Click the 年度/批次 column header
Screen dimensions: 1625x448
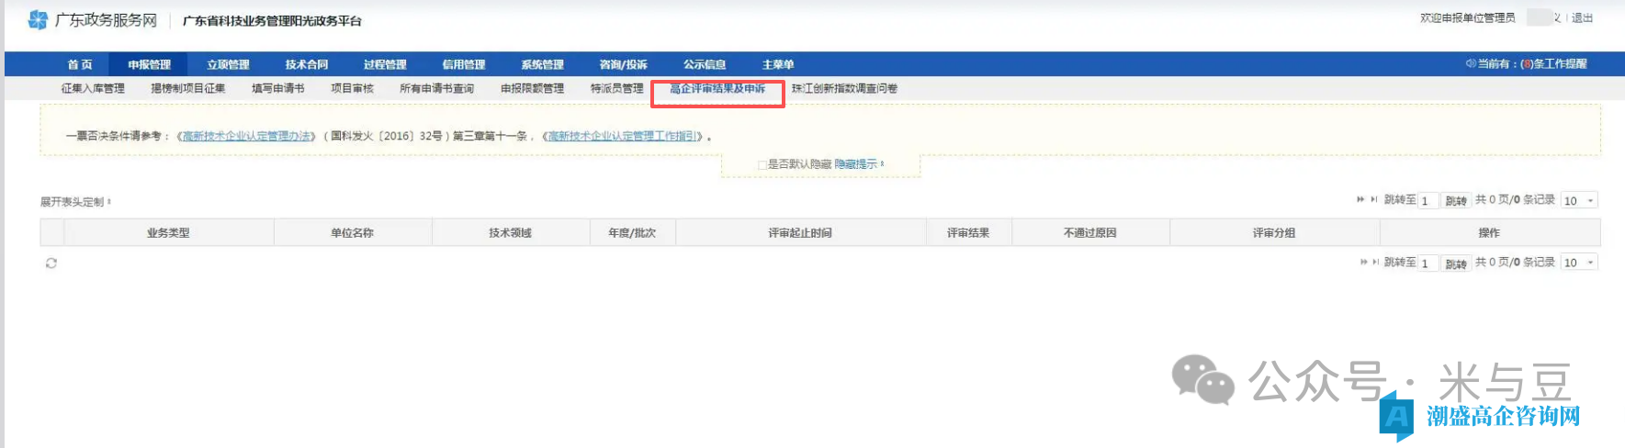[x=632, y=232]
